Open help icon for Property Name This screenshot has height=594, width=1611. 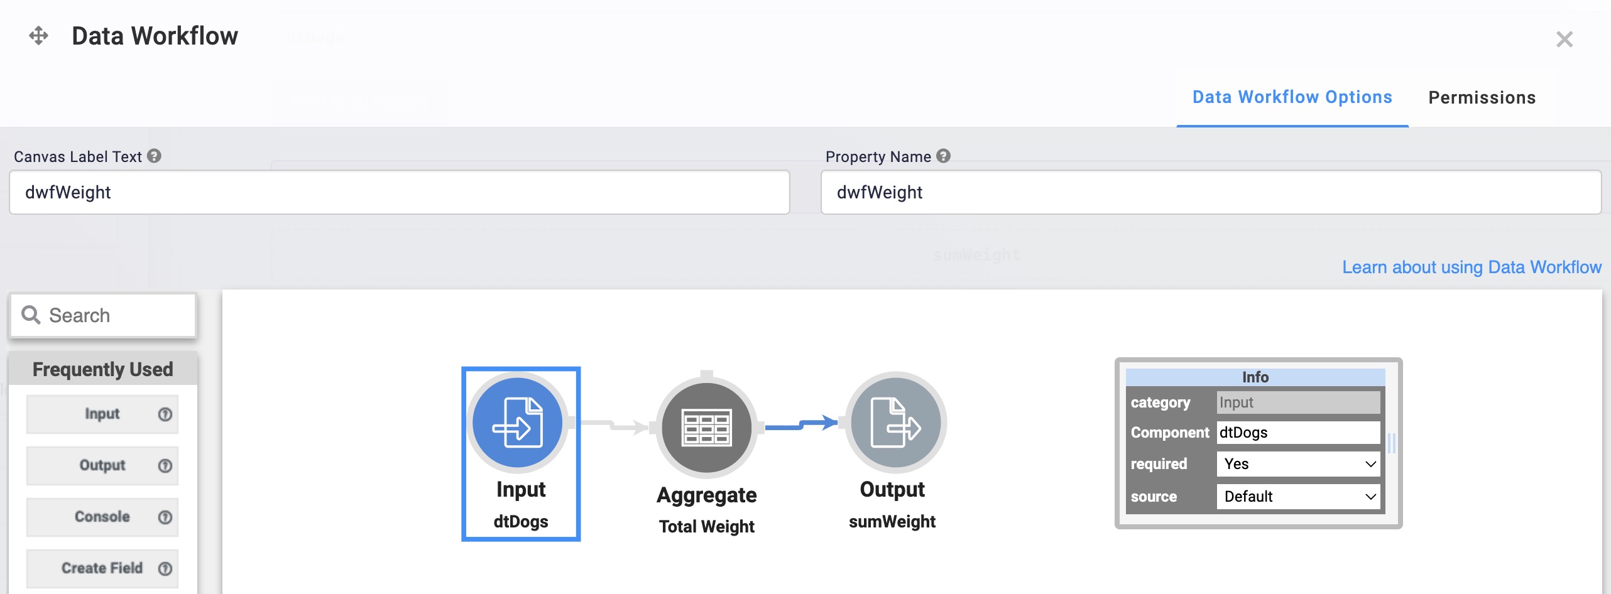943,156
